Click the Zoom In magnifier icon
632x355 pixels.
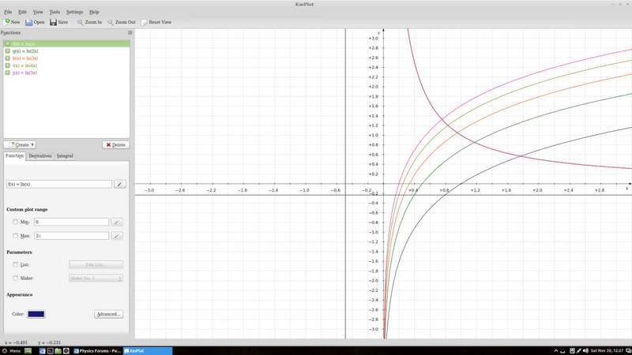point(80,22)
